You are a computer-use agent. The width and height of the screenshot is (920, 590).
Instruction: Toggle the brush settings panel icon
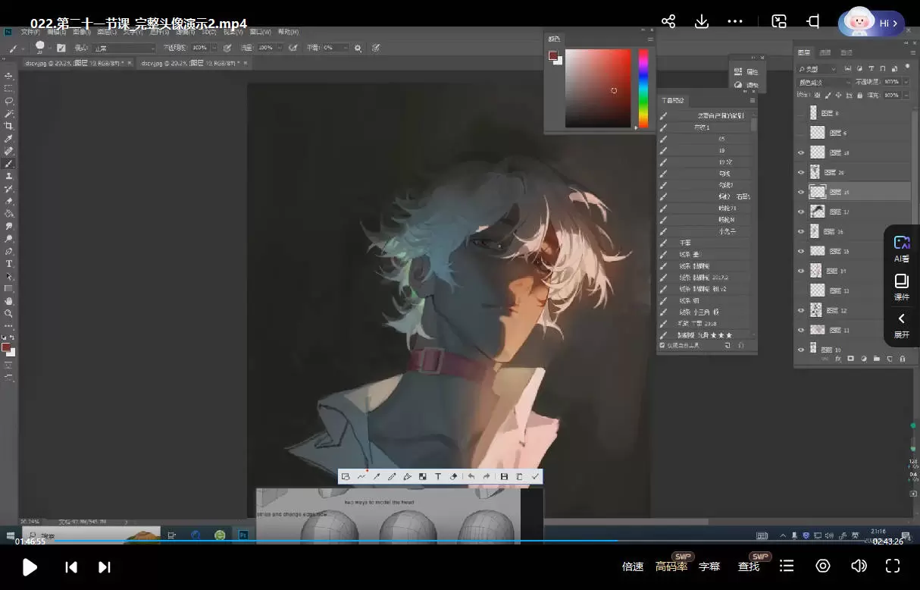pyautogui.click(x=61, y=48)
